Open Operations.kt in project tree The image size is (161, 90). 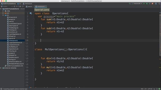(x=13, y=49)
